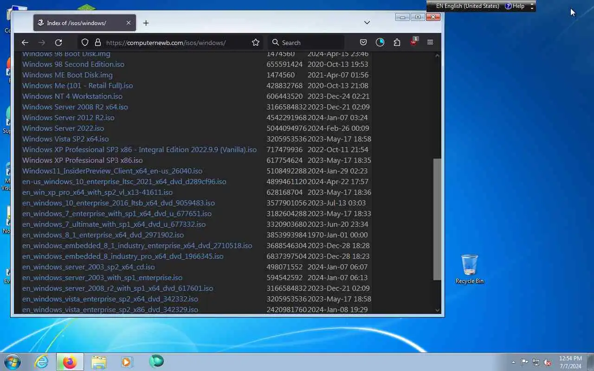This screenshot has height=371, width=594.
Task: Open en_windows_vista_enterprise_sp2_x64 iso link
Action: coord(110,299)
